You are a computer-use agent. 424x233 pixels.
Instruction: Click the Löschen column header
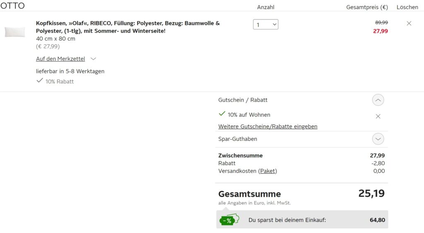pos(407,7)
